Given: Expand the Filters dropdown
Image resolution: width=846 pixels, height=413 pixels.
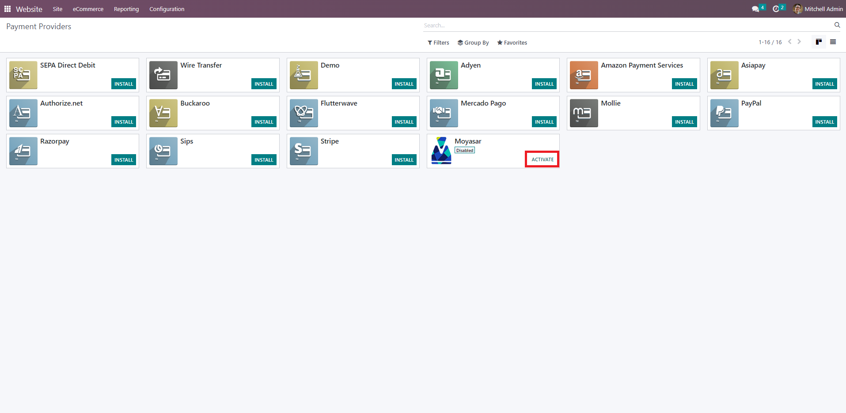Looking at the screenshot, I should tap(438, 43).
